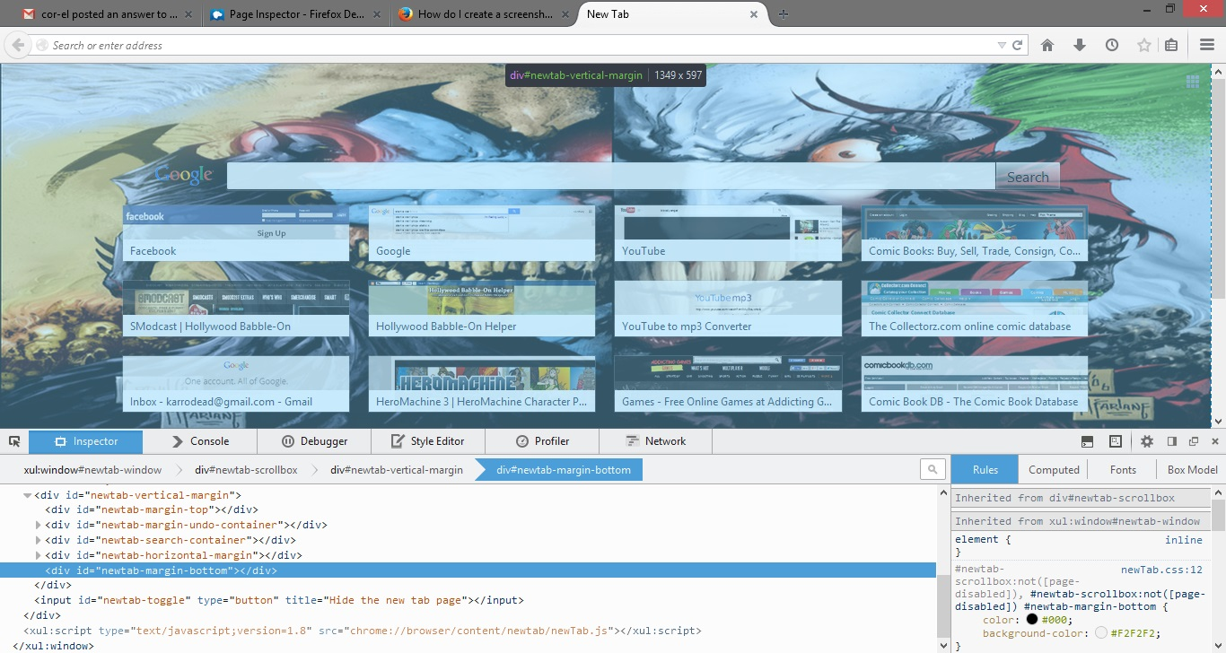Open the address bar history dropdown arrow

(1002, 45)
